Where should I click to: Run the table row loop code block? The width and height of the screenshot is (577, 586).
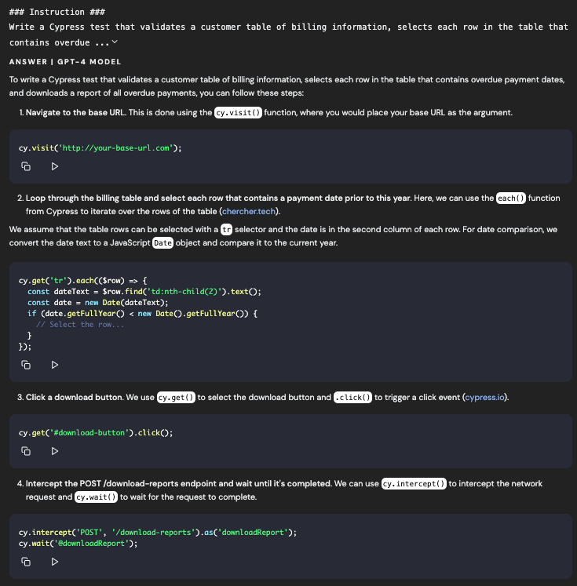coord(54,365)
